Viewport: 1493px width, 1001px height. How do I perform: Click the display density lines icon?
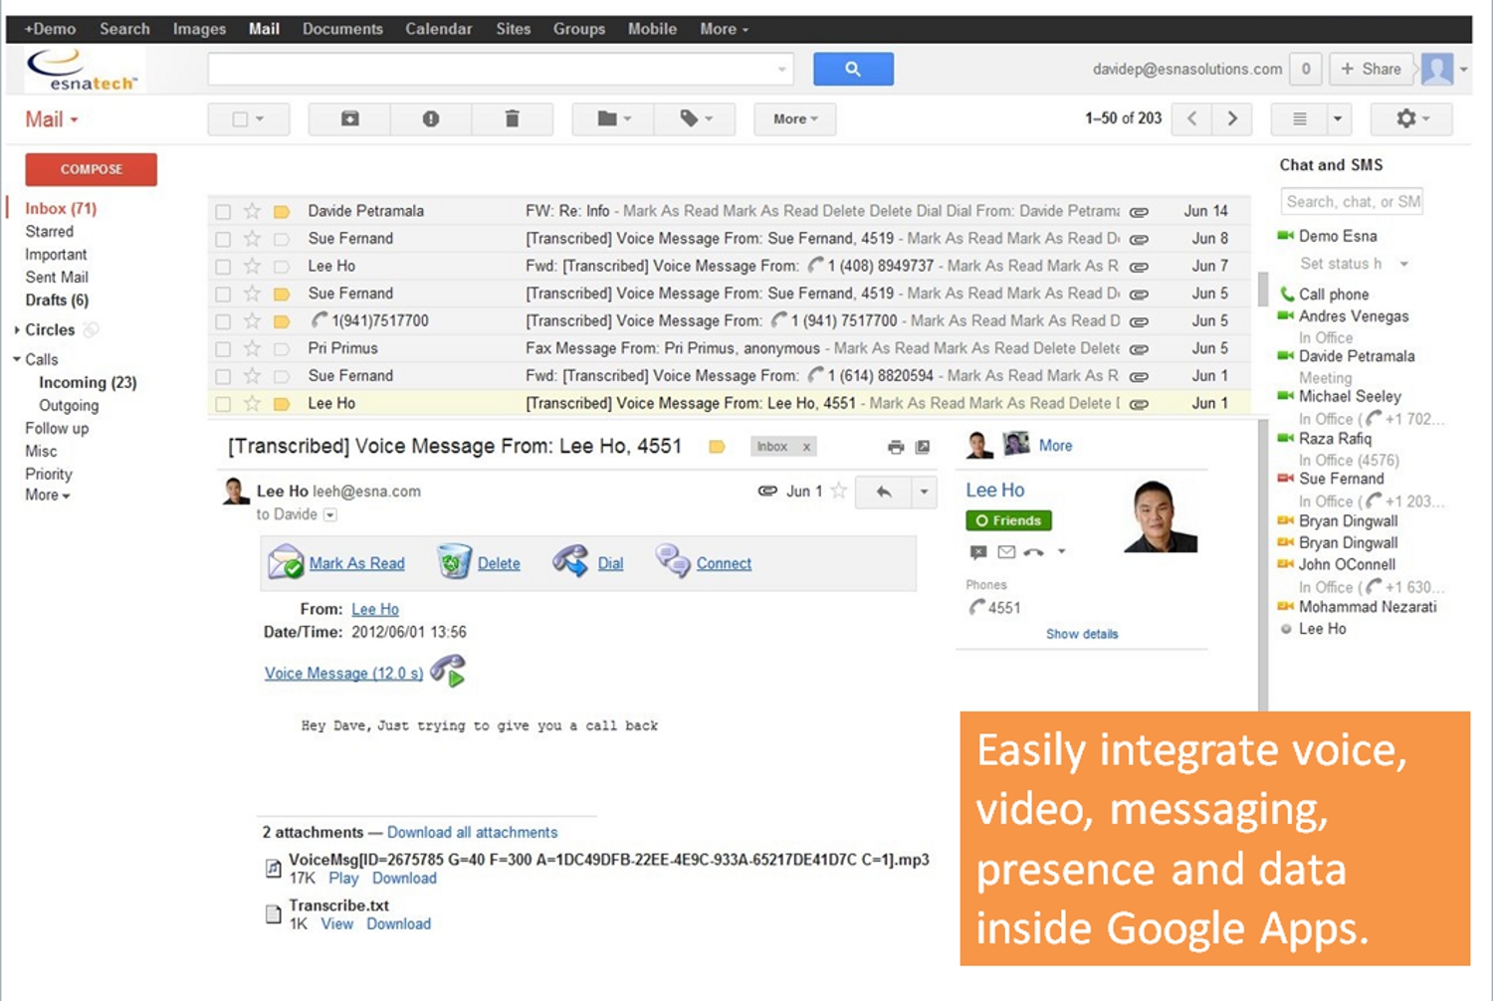(1299, 118)
